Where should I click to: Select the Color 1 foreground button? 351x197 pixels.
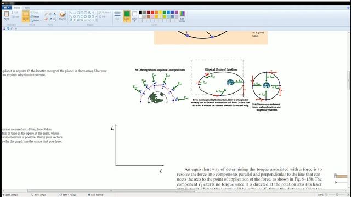point(127,16)
